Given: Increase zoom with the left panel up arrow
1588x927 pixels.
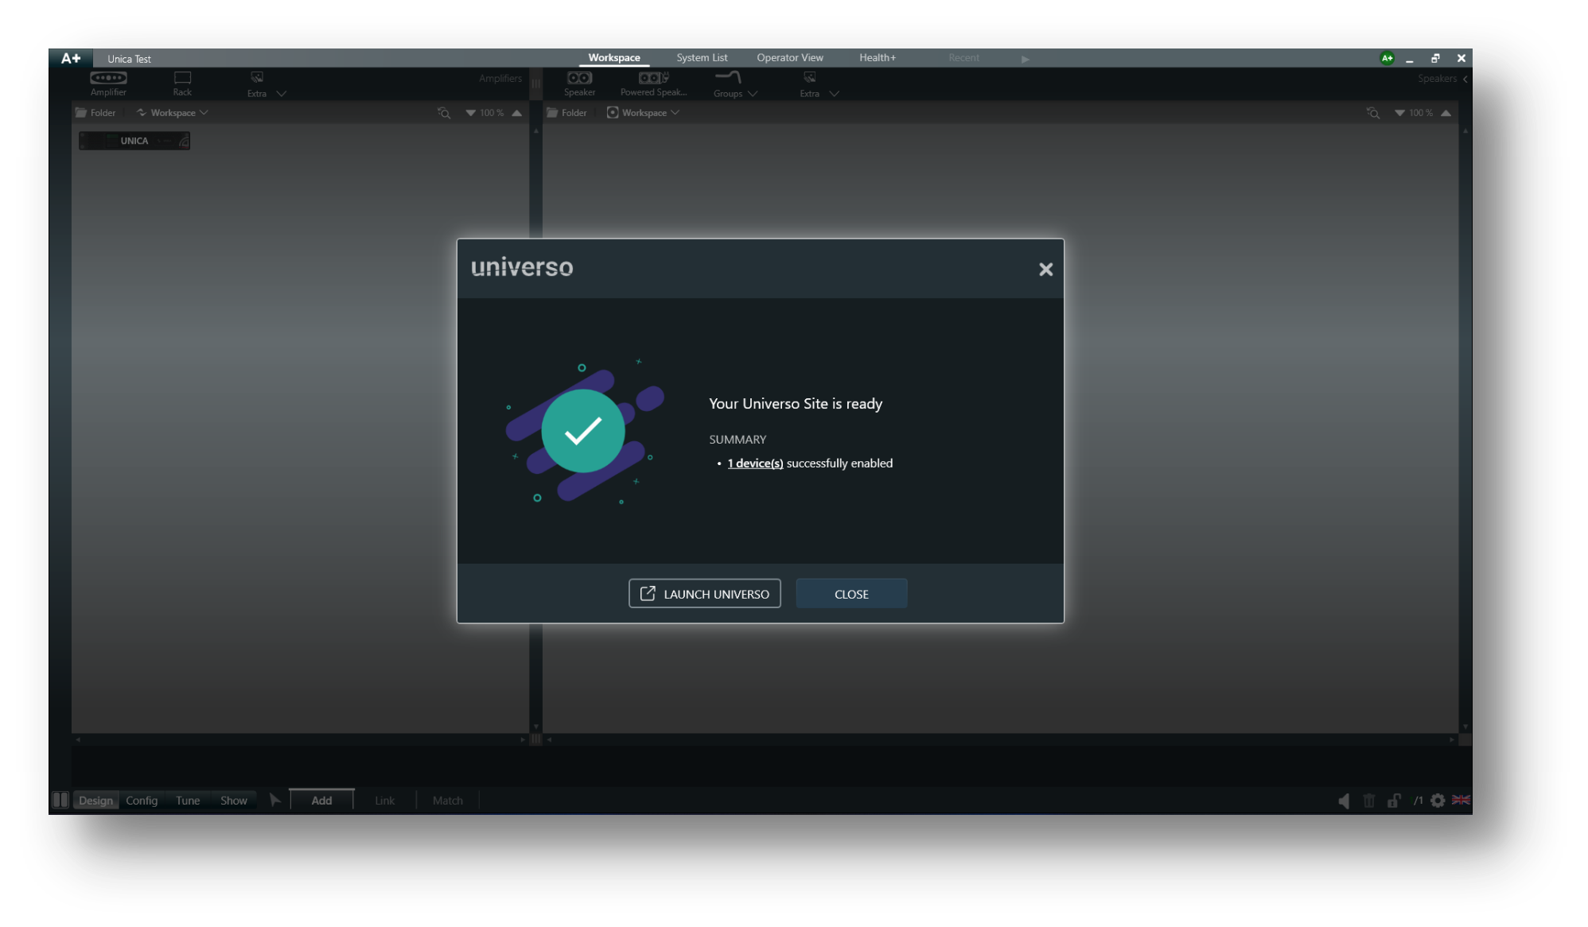Looking at the screenshot, I should tap(516, 113).
